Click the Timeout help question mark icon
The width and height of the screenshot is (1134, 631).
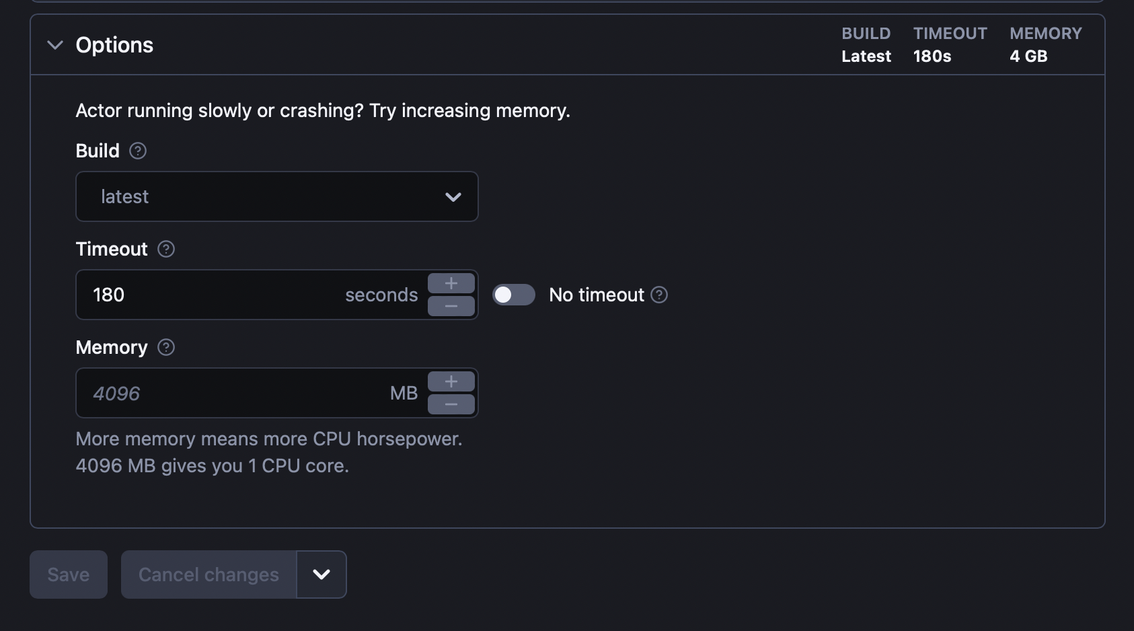click(x=166, y=249)
